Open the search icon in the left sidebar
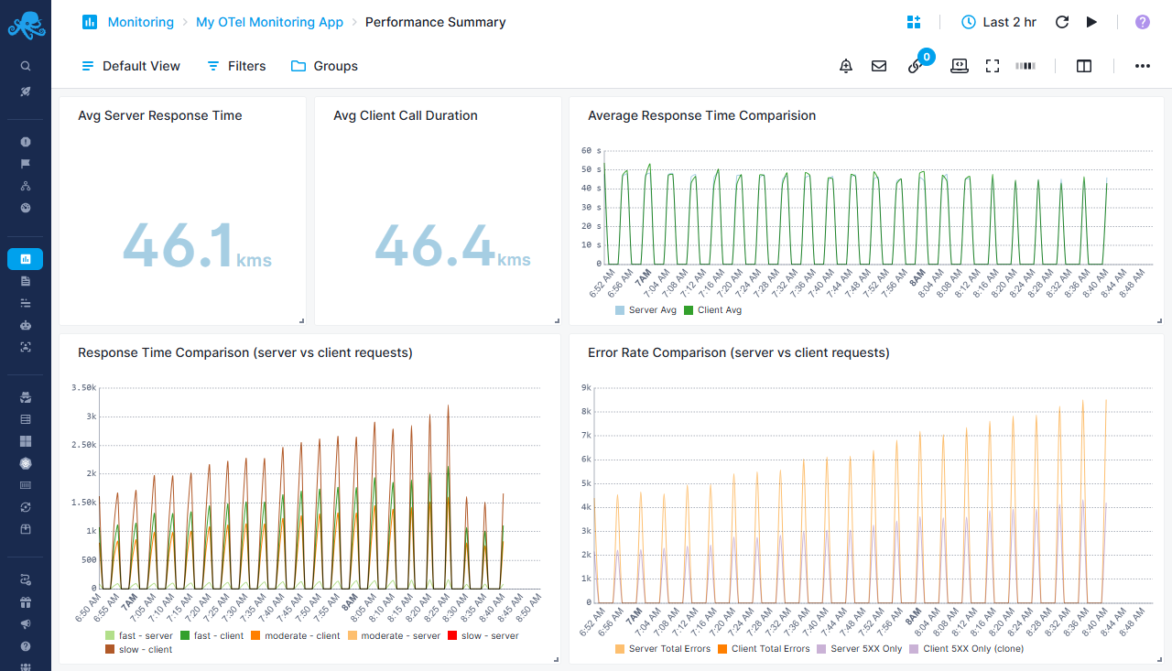The height and width of the screenshot is (671, 1172). (x=25, y=65)
